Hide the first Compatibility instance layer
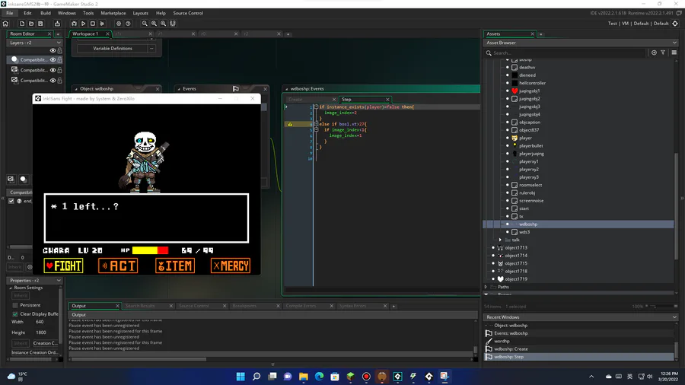Screen dimensions: 685x385 click(x=53, y=60)
